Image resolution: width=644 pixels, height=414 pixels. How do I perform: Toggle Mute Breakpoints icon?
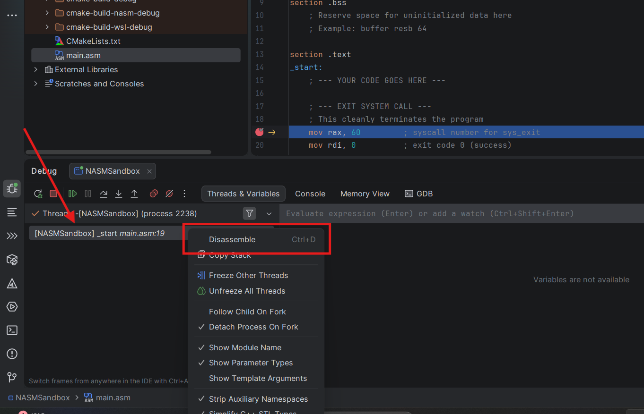pos(169,194)
